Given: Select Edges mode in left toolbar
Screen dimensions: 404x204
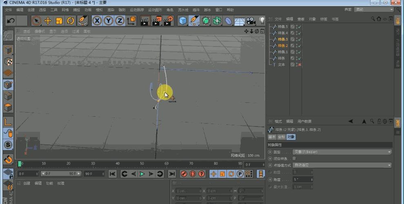Looking at the screenshot, I should [x=8, y=96].
